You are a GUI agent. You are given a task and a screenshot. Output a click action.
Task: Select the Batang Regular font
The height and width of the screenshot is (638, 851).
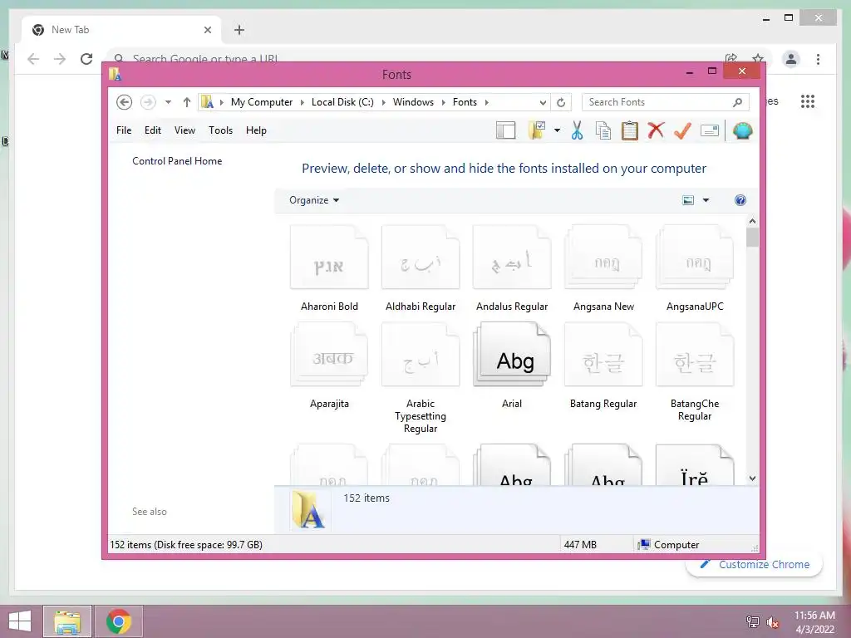point(603,366)
